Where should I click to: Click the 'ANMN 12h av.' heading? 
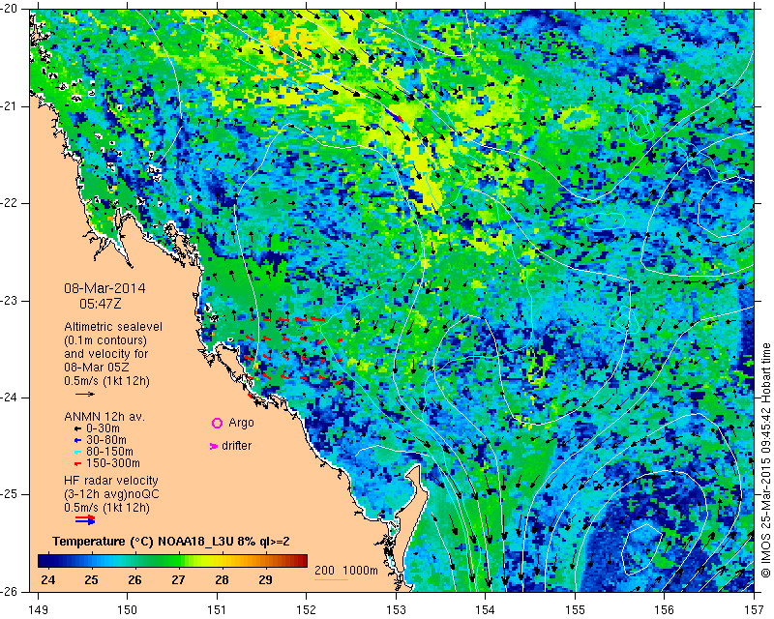pyautogui.click(x=104, y=417)
